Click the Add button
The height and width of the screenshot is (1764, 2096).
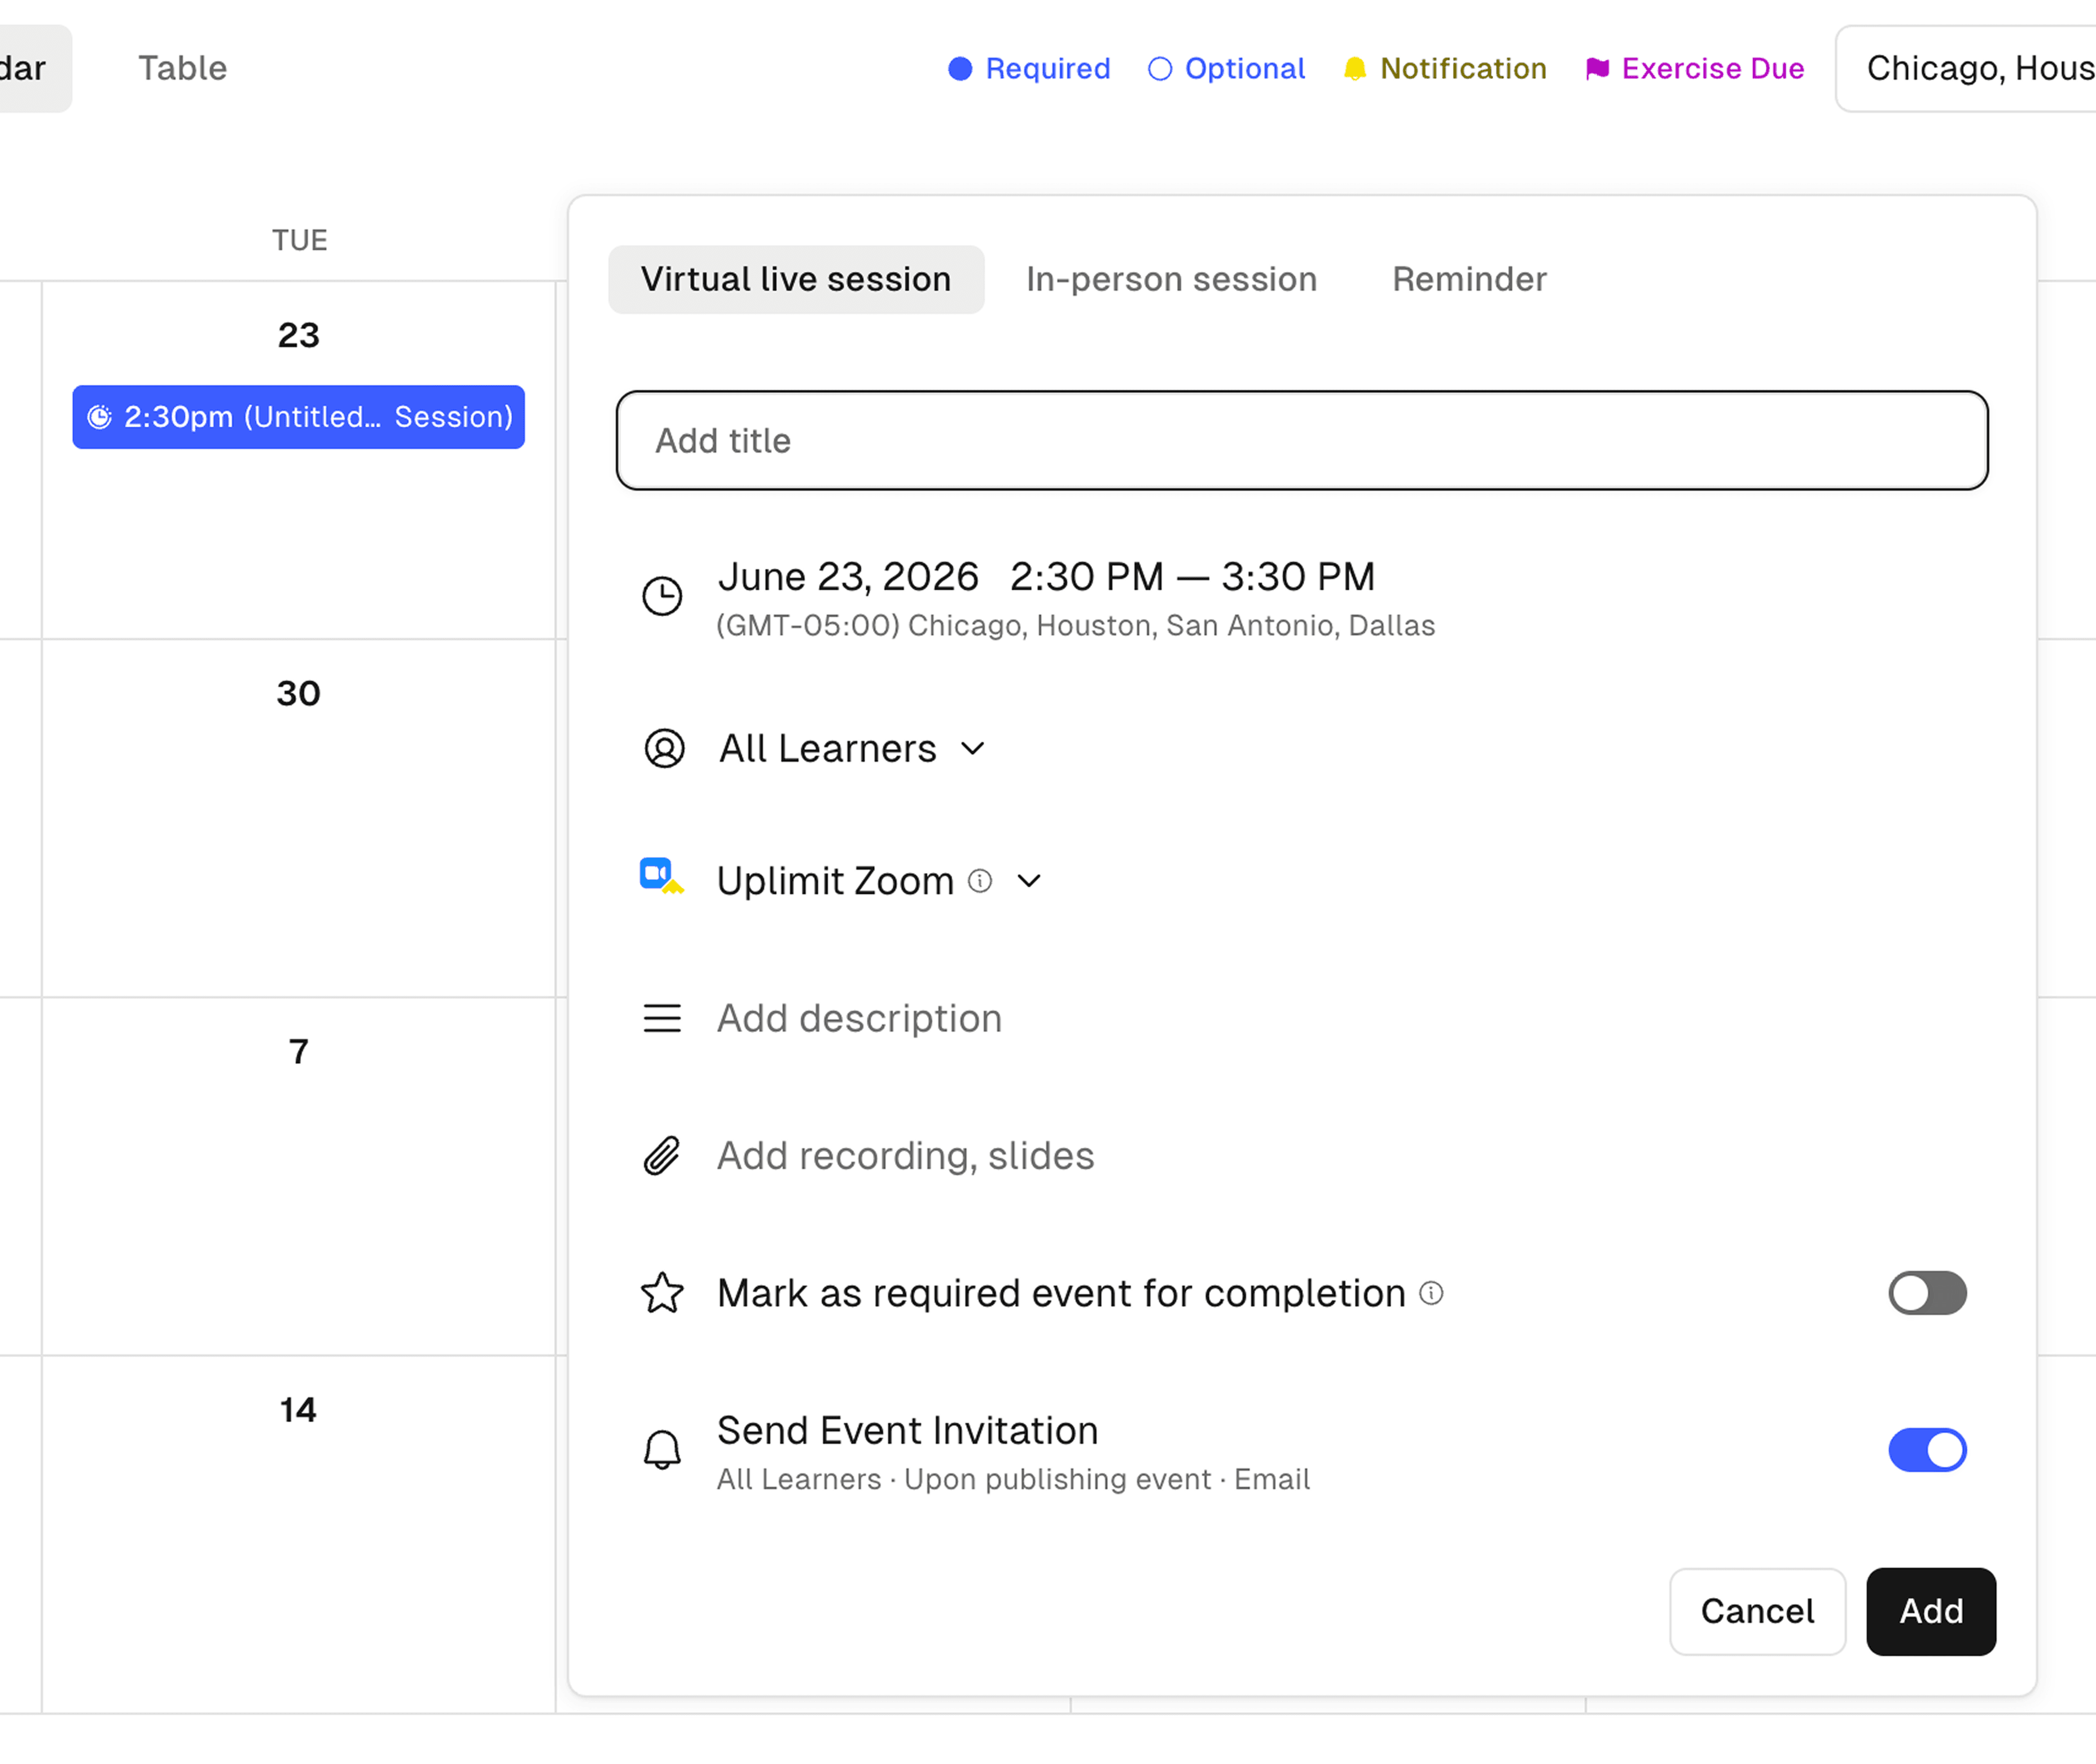(x=1931, y=1611)
